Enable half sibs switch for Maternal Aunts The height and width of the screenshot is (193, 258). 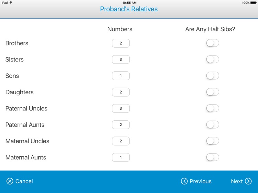coord(213,157)
